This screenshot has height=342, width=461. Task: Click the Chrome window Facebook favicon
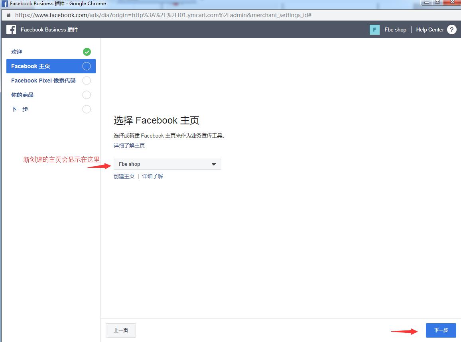point(5,4)
